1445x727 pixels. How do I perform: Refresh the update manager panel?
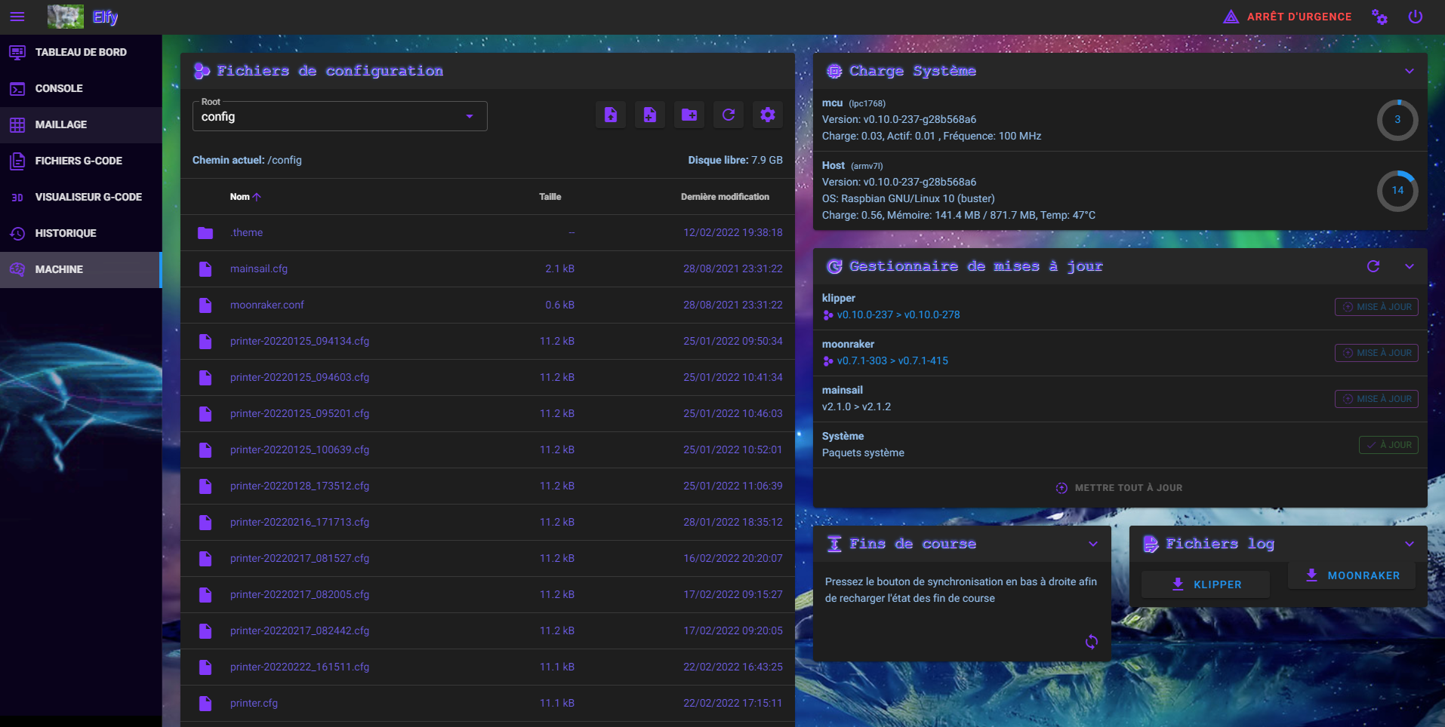pos(1373,266)
